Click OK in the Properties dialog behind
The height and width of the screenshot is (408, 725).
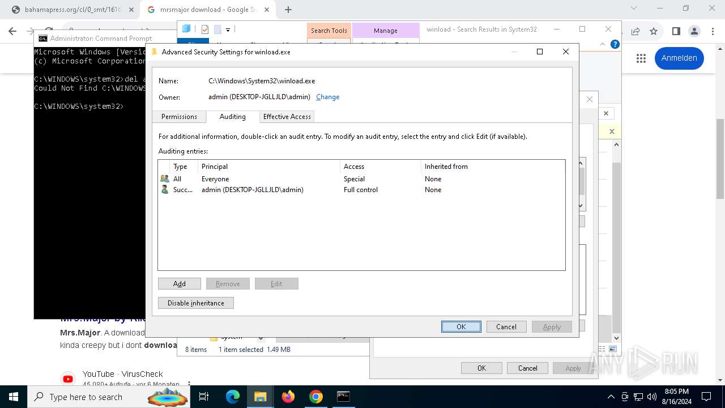point(481,368)
